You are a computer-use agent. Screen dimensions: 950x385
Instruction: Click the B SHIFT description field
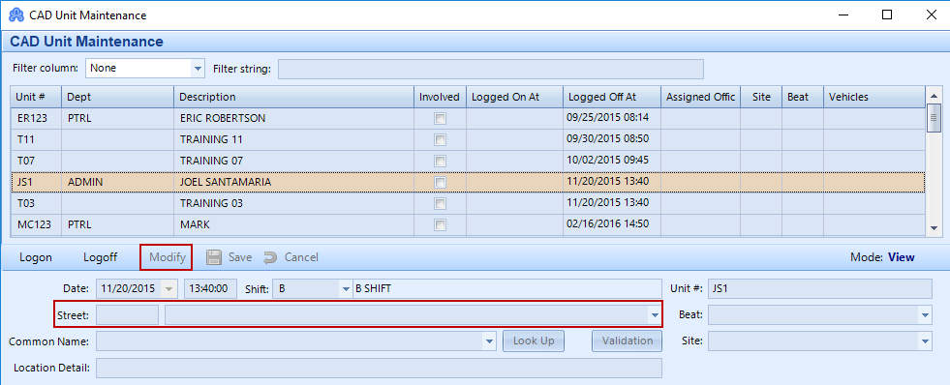pos(507,288)
